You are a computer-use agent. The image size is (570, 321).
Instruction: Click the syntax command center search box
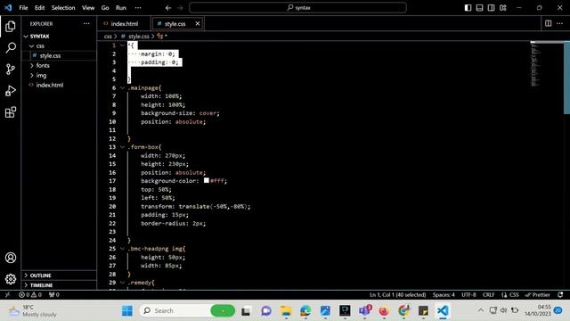click(x=297, y=8)
